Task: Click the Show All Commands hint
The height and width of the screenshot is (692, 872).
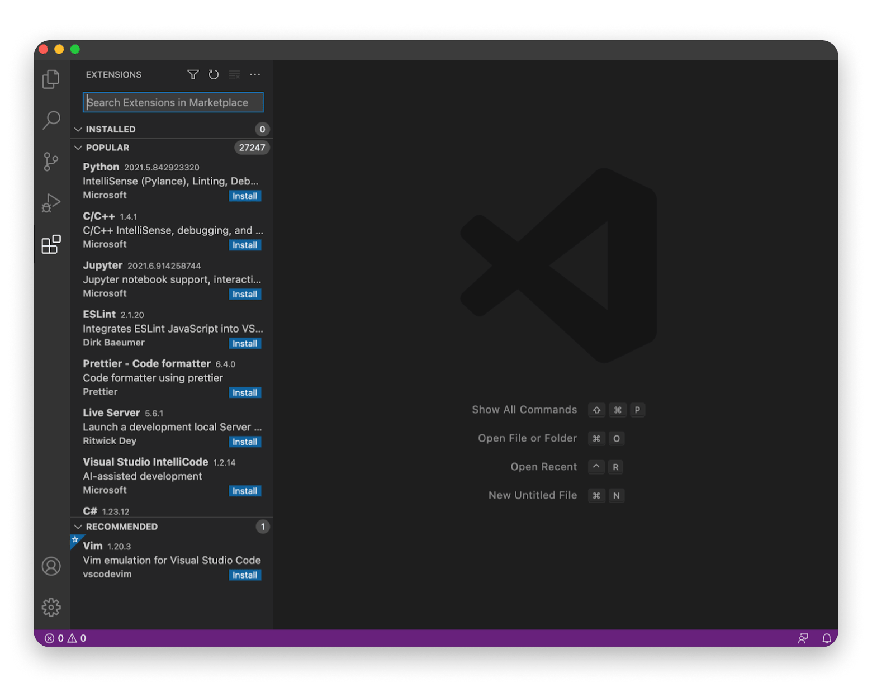Action: (x=524, y=410)
